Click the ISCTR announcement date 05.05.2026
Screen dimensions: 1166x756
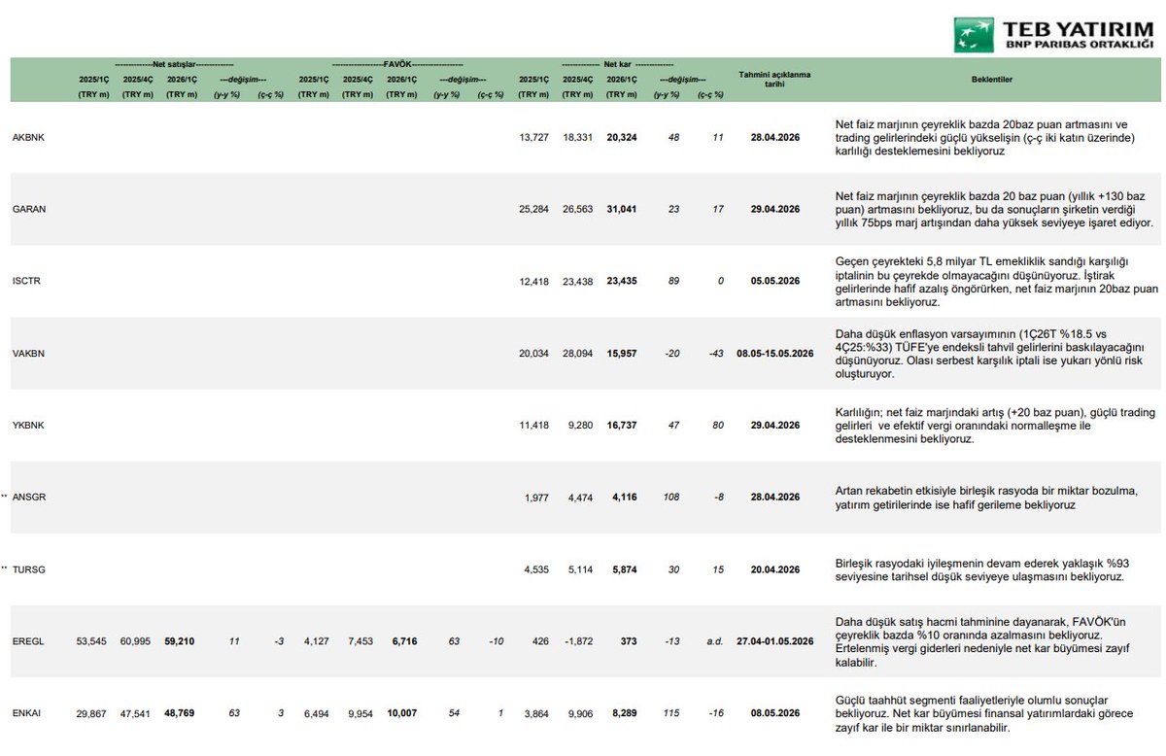[775, 281]
